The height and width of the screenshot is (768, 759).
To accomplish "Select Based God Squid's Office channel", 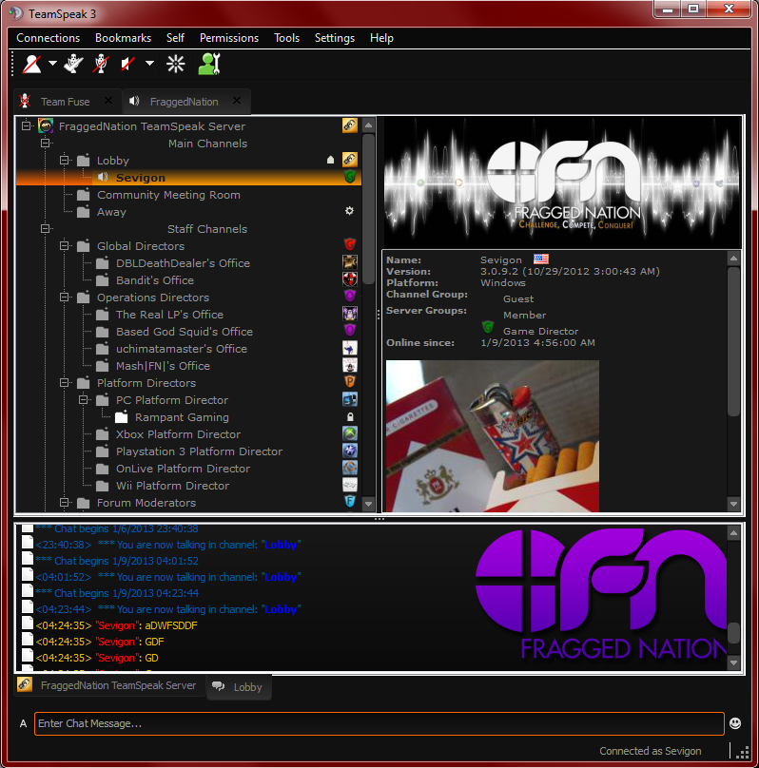I will click(185, 332).
